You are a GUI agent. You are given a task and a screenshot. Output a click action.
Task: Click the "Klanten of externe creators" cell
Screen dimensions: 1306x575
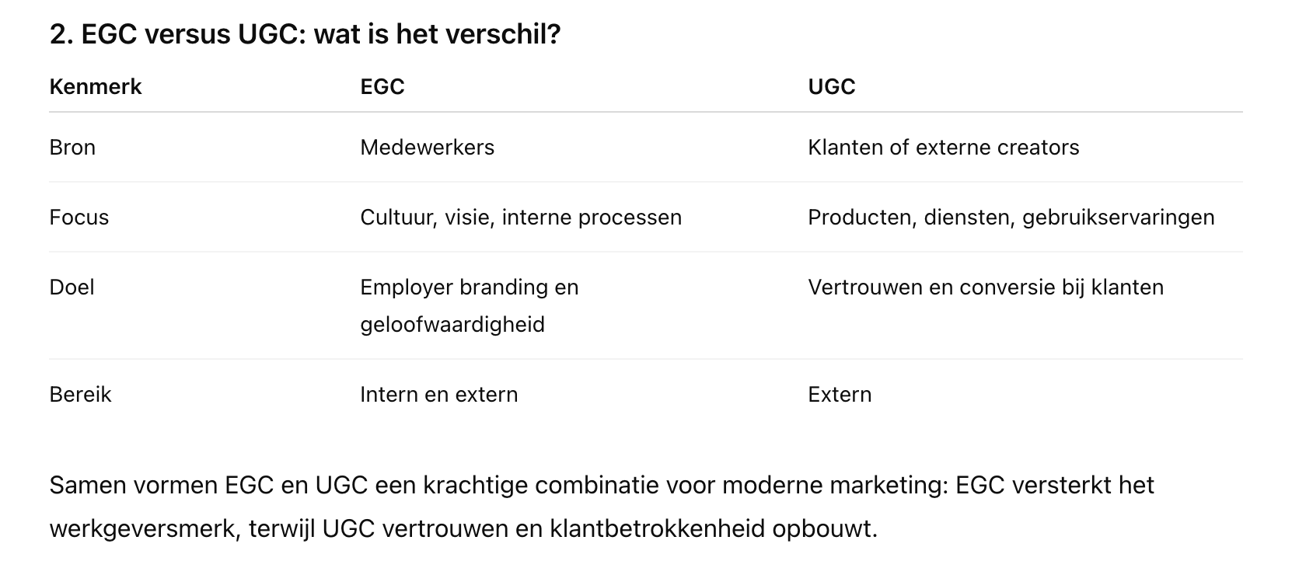[943, 147]
